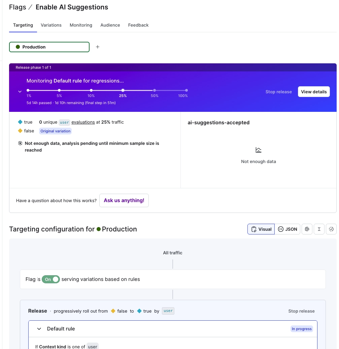339x349 pixels.
Task: Go to Flags breadcrumb
Action: [18, 7]
